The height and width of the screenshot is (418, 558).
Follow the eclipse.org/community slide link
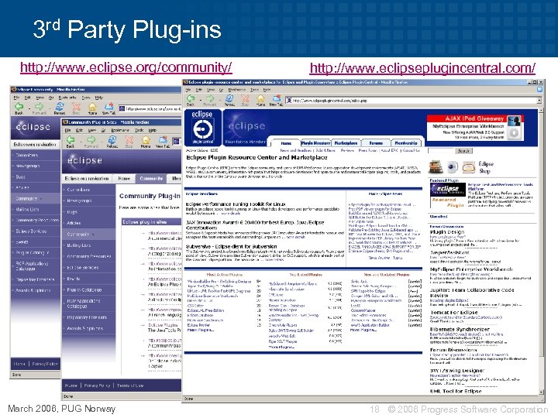coord(126,67)
